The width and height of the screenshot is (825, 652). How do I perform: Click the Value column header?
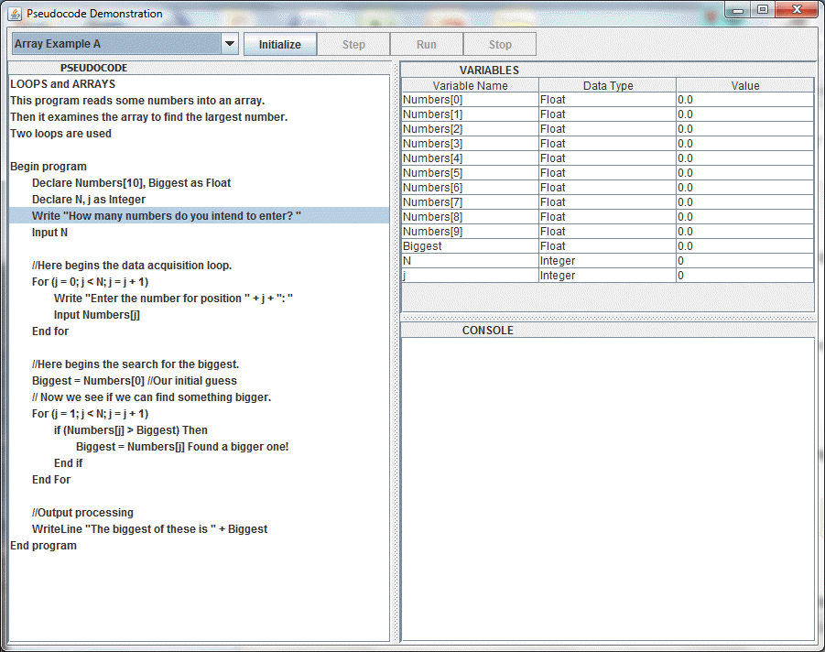click(744, 86)
